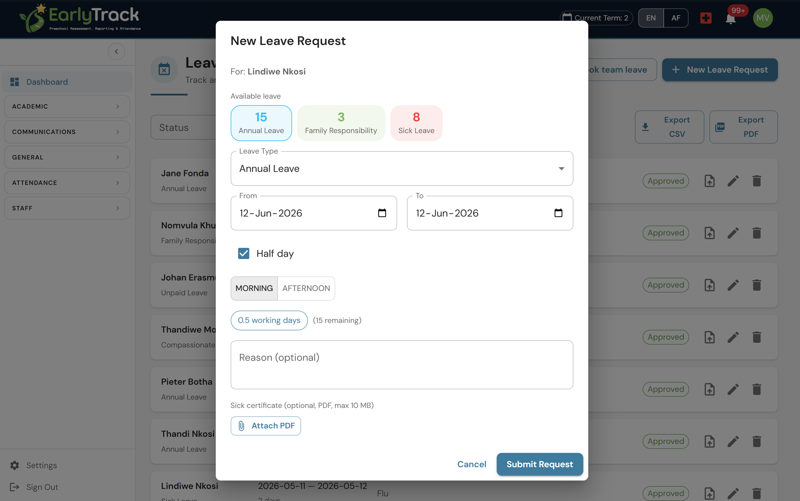Screen dimensions: 800x501
Task: Open the To date calendar picker
Action: [x=558, y=213]
